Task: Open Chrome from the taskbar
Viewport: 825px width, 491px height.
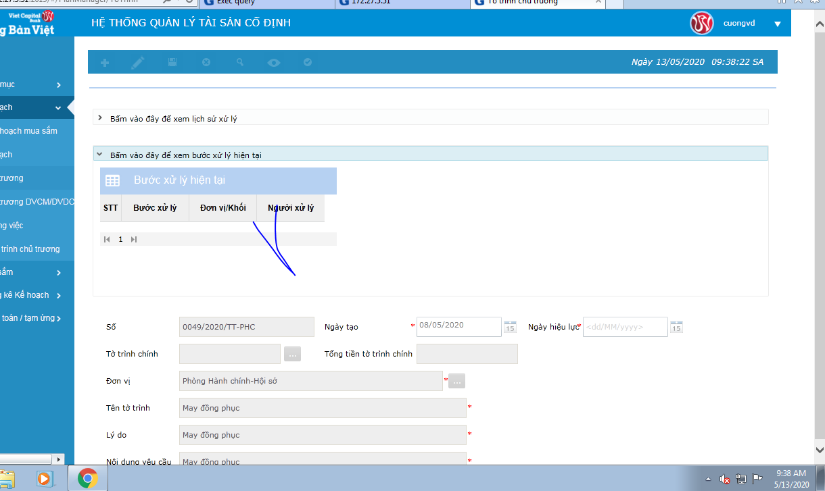Action: [x=87, y=478]
